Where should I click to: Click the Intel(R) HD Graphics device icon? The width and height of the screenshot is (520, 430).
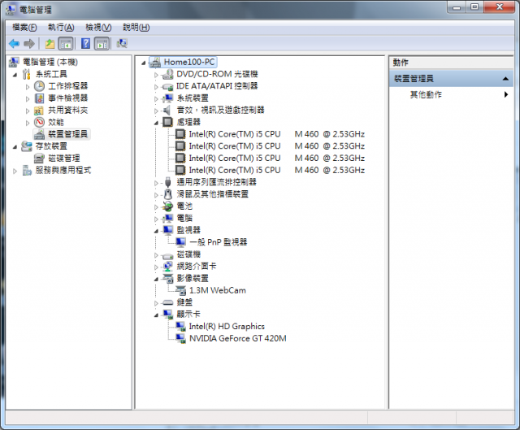tap(180, 327)
